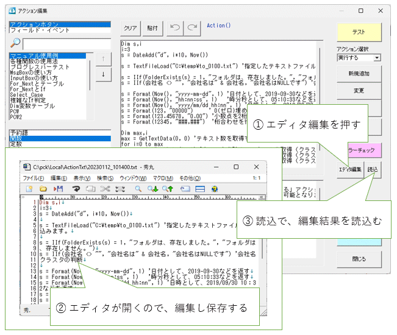Image resolution: width=397 pixels, height=335 pixels.
Task: Select PCW2 list entry
Action: 48,117
